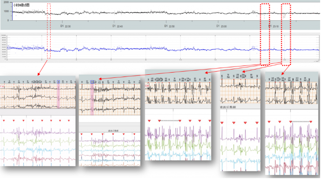This screenshot has width=321, height=179.
Task: Jump to D1 23:10 on the timeline
Action: pos(273,27)
